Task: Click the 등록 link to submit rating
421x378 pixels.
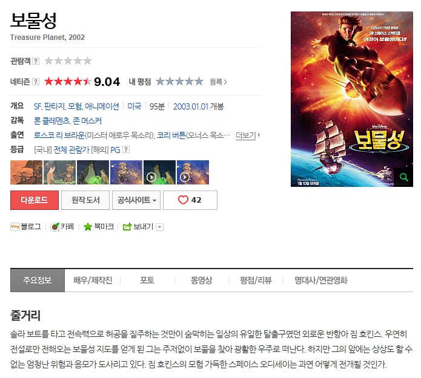Action: point(218,82)
